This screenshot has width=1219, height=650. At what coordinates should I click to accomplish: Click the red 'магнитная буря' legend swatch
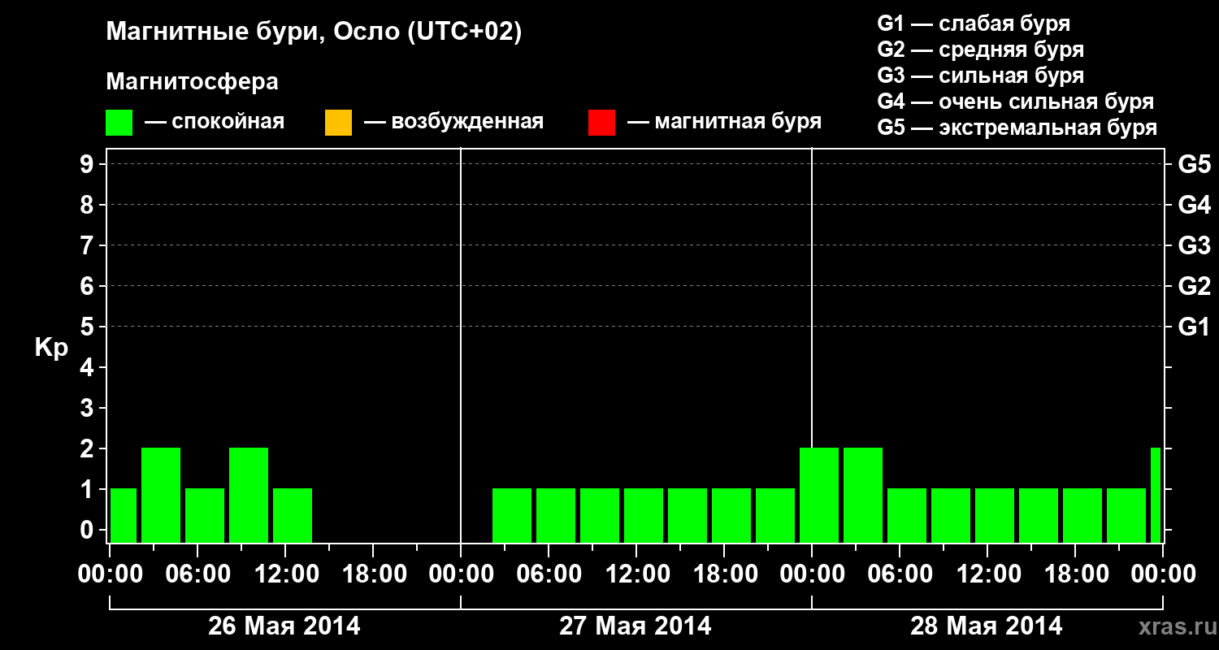(601, 123)
